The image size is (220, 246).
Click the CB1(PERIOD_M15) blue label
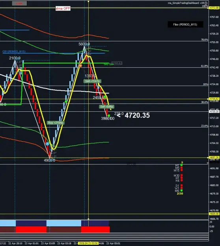click(x=14, y=52)
